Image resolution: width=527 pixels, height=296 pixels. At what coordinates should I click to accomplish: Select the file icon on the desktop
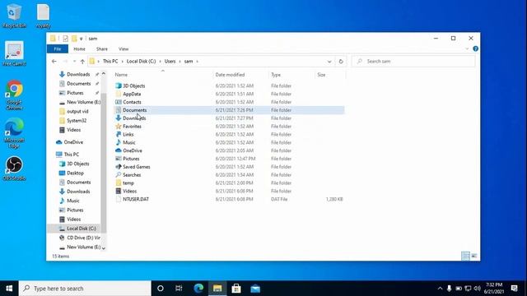point(43,16)
